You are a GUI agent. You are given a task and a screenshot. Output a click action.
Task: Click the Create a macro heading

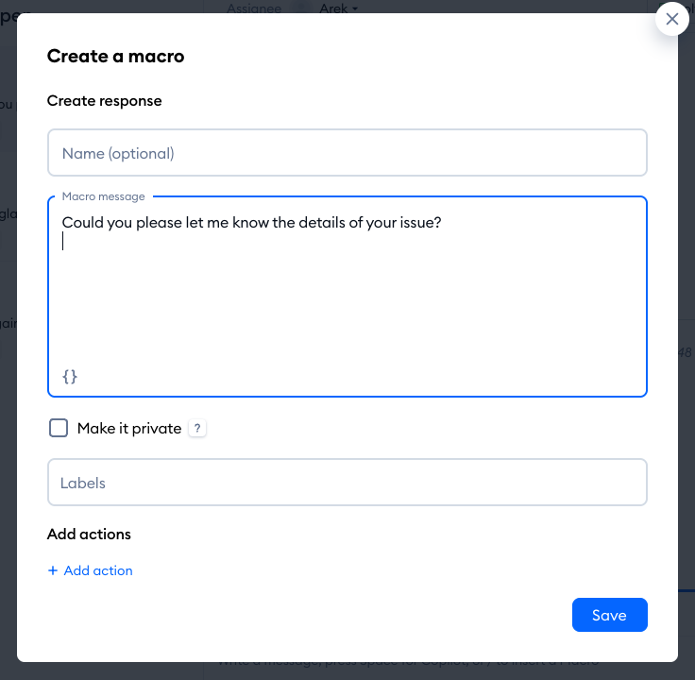pyautogui.click(x=115, y=56)
